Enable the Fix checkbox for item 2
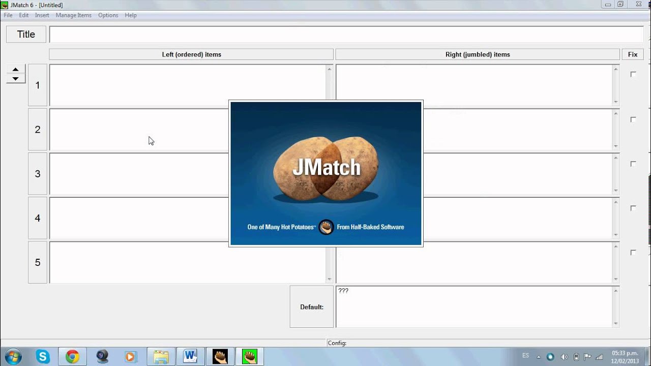The height and width of the screenshot is (366, 651). click(x=633, y=119)
